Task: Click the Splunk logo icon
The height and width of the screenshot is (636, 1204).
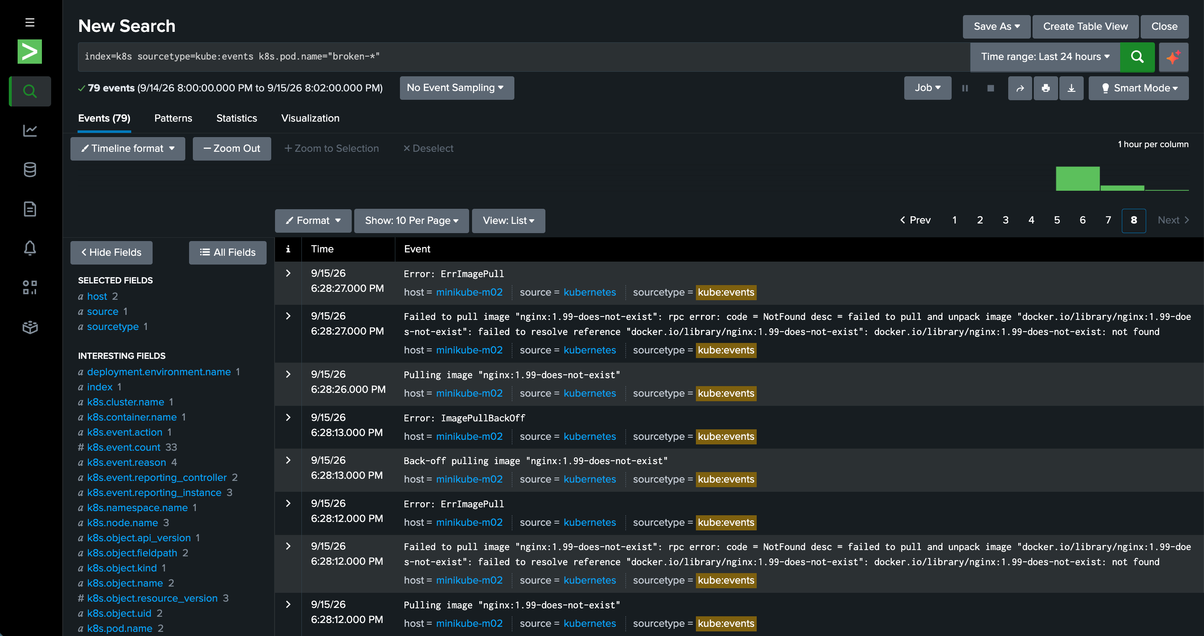Action: [x=29, y=52]
